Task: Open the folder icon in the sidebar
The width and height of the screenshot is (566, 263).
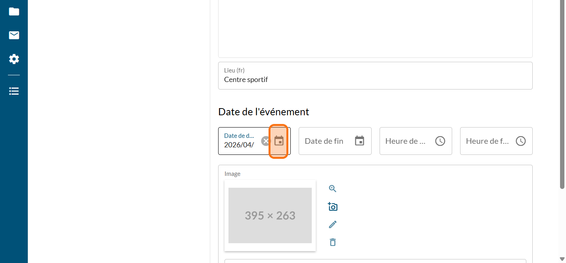Action: [x=14, y=11]
